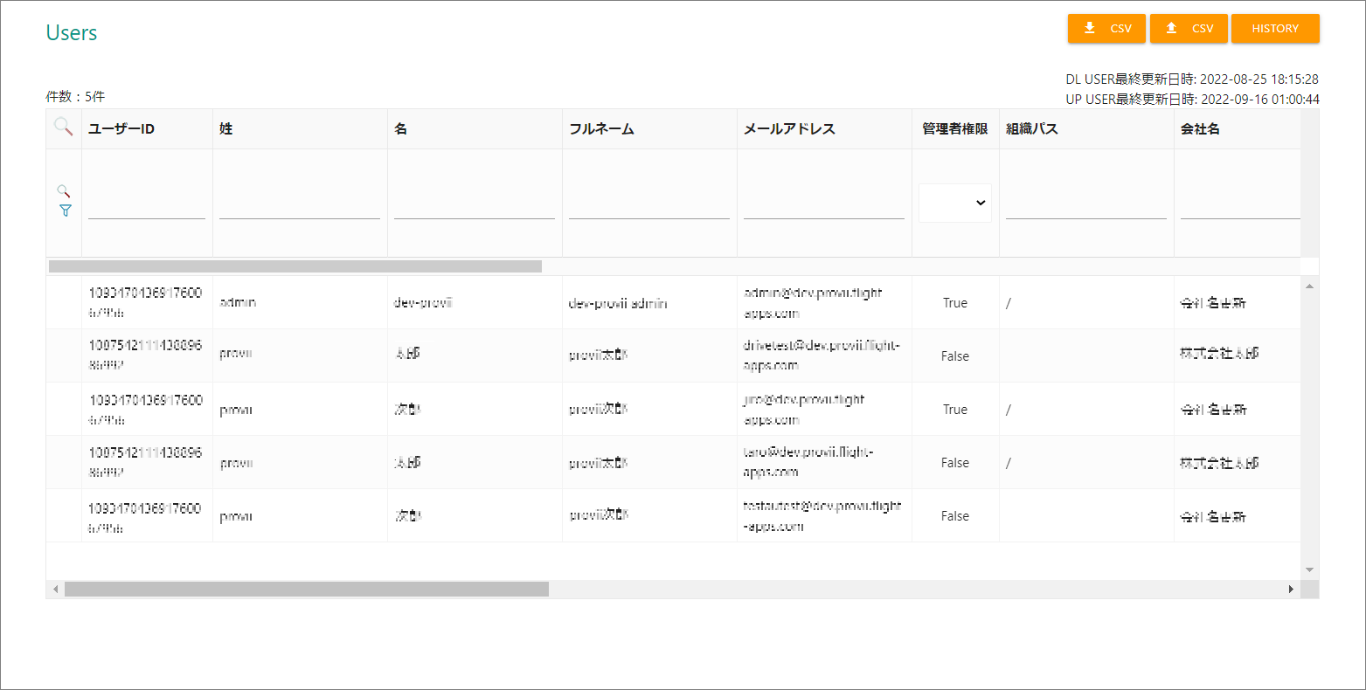Viewport: 1366px width, 690px height.
Task: Select the 'dev-provii admin' full name cell
Action: 649,303
